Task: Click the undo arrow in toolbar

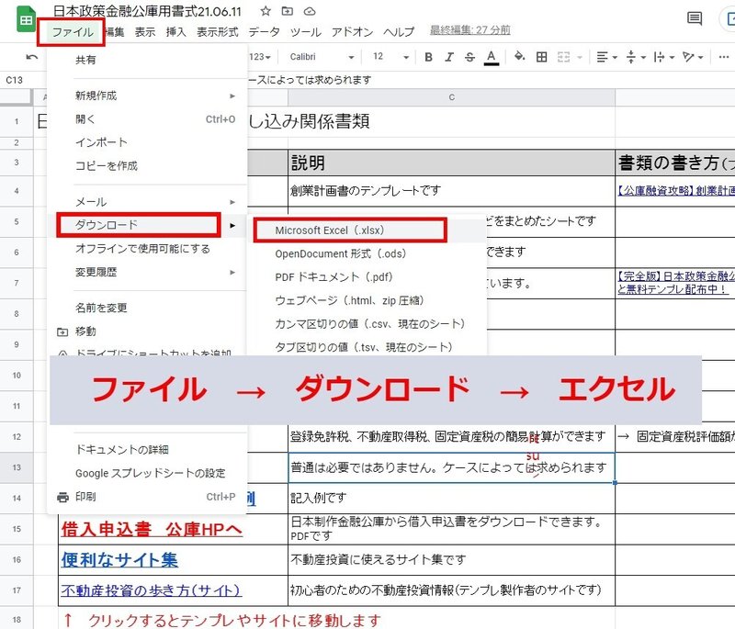Action: point(31,57)
